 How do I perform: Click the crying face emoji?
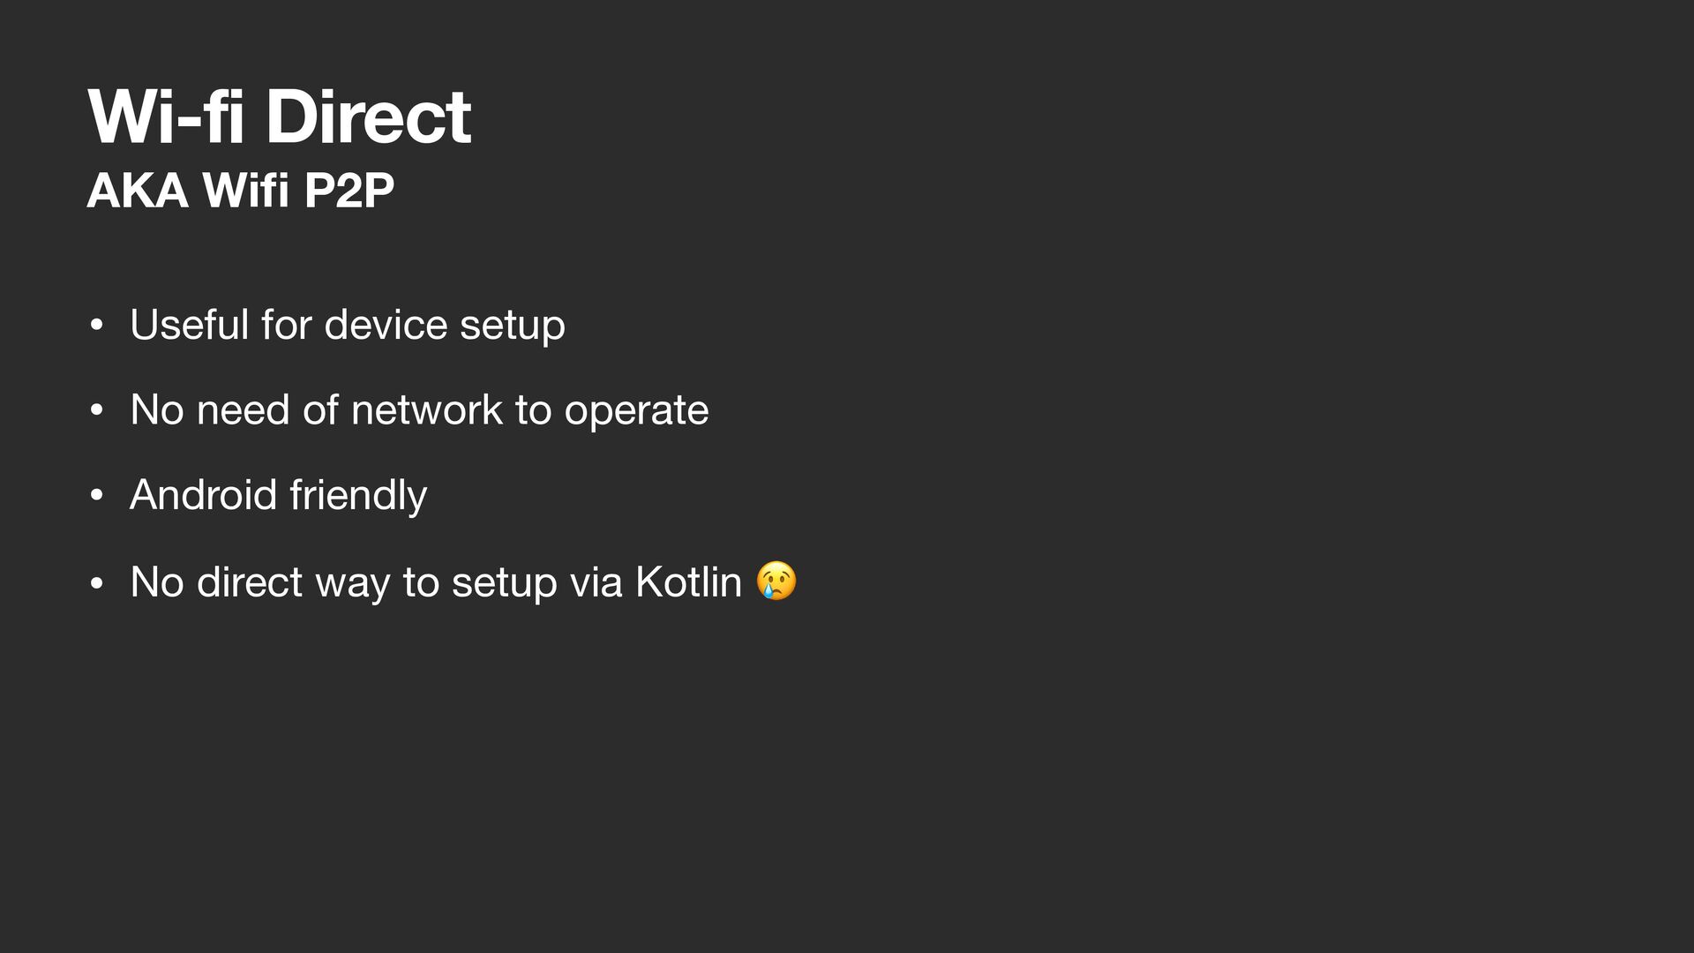(776, 581)
